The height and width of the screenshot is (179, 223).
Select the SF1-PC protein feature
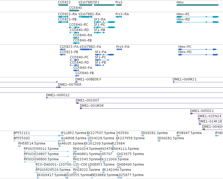[102, 60]
